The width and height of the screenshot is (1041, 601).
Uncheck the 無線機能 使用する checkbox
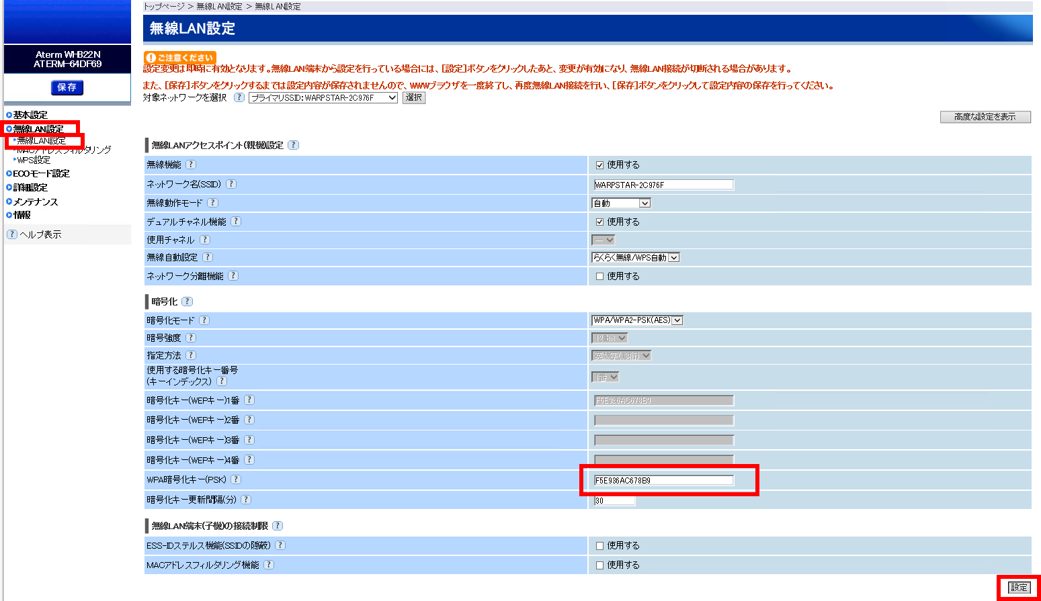[599, 165]
